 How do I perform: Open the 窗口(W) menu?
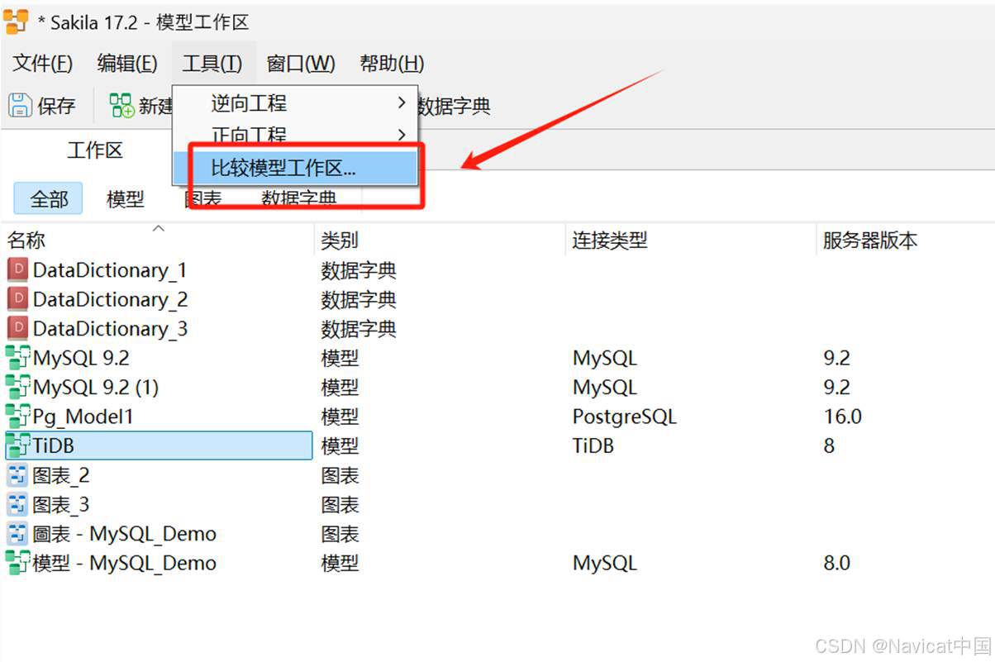pos(301,64)
